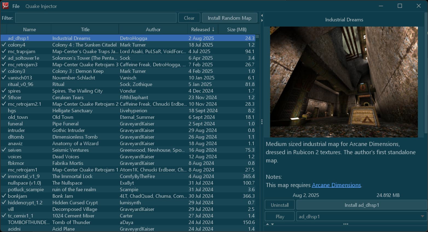Image resolution: width=428 pixels, height=232 pixels.
Task: Click the down arrow on bottom divider
Action: tap(272, 224)
